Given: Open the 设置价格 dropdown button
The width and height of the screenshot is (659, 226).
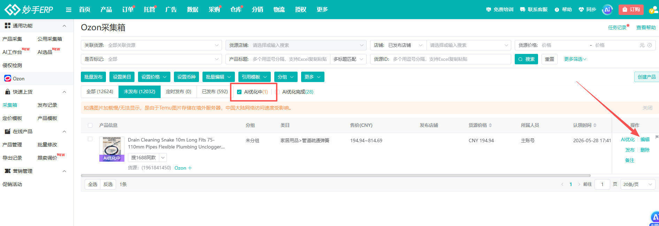Looking at the screenshot, I should tap(154, 77).
